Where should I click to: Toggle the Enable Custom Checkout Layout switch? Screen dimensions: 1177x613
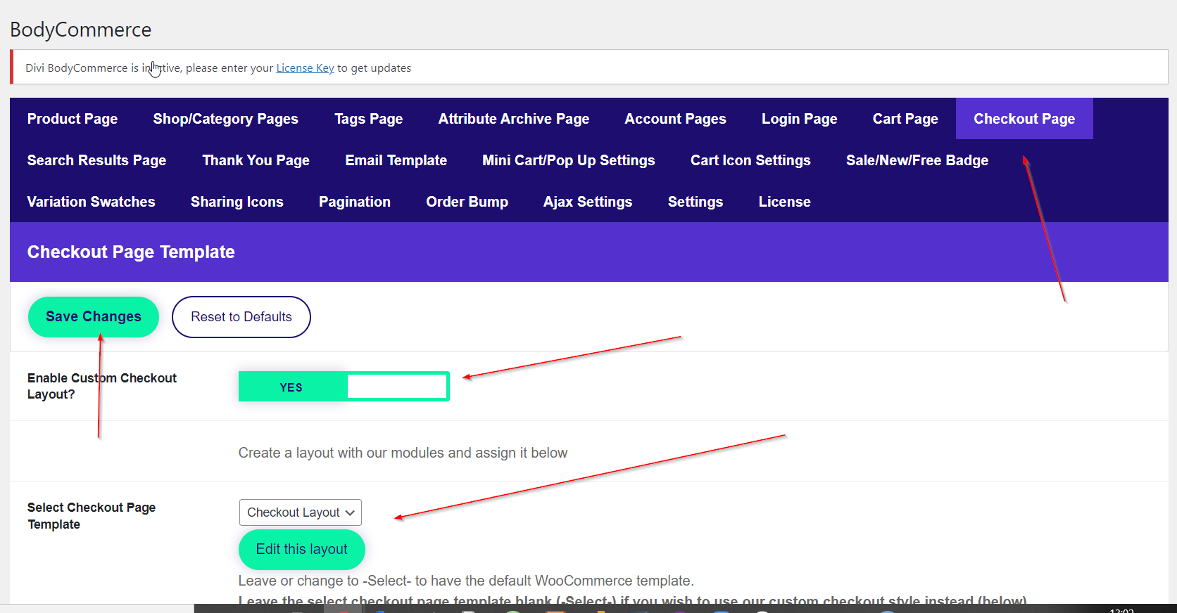pyautogui.click(x=344, y=387)
